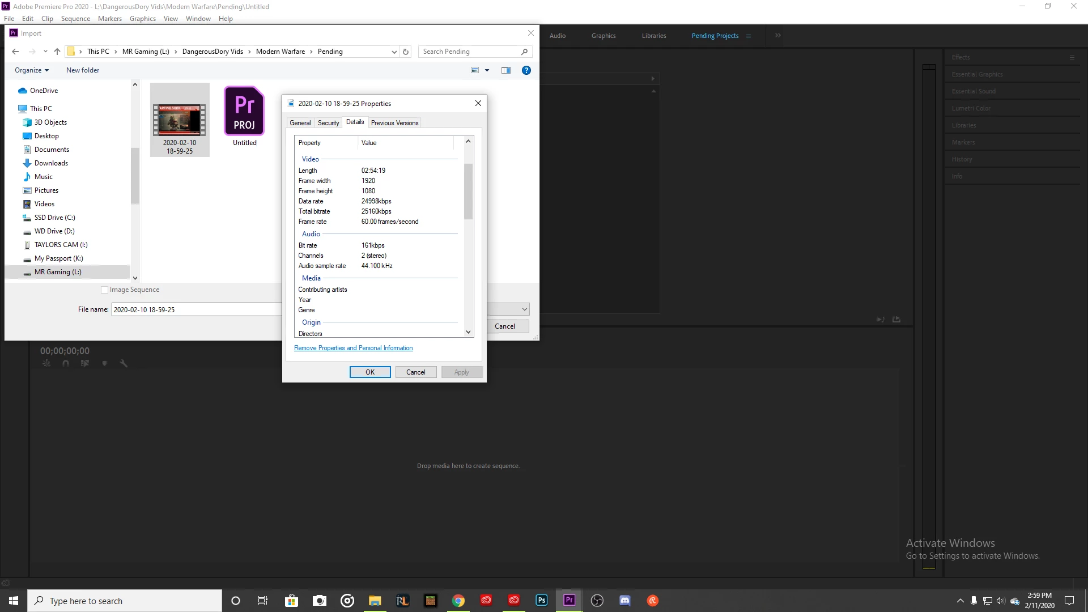The width and height of the screenshot is (1088, 612).
Task: Open Google Chrome from the taskbar
Action: click(458, 601)
